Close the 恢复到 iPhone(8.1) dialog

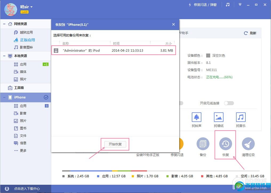tap(174, 24)
